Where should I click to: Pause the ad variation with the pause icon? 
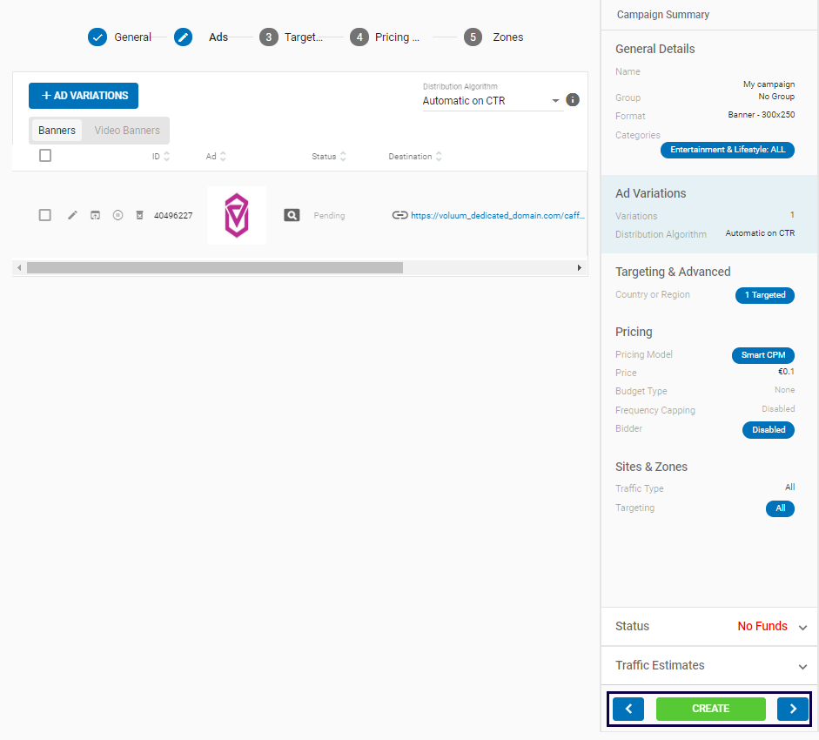[117, 215]
